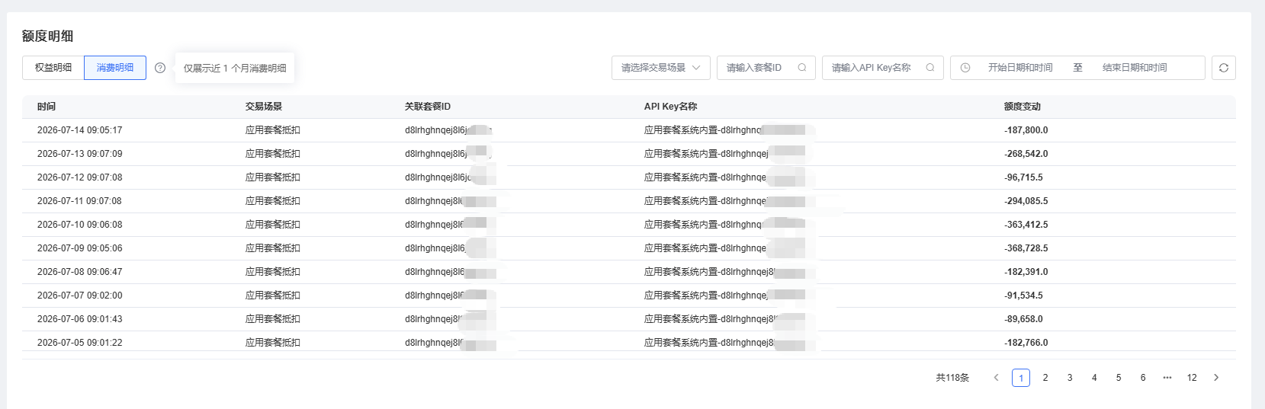Screen dimensions: 1265x409
Task: Jump to last page 12
Action: [1192, 378]
